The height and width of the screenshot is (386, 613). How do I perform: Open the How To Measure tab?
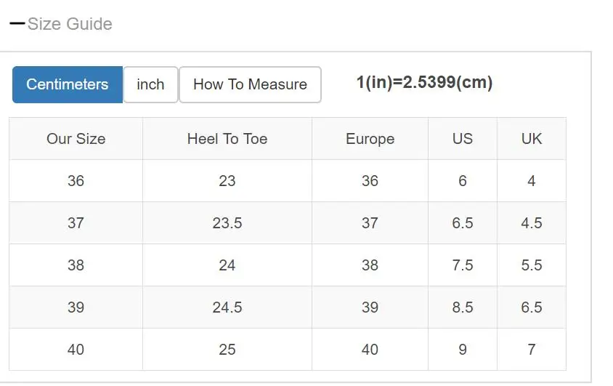pos(250,84)
